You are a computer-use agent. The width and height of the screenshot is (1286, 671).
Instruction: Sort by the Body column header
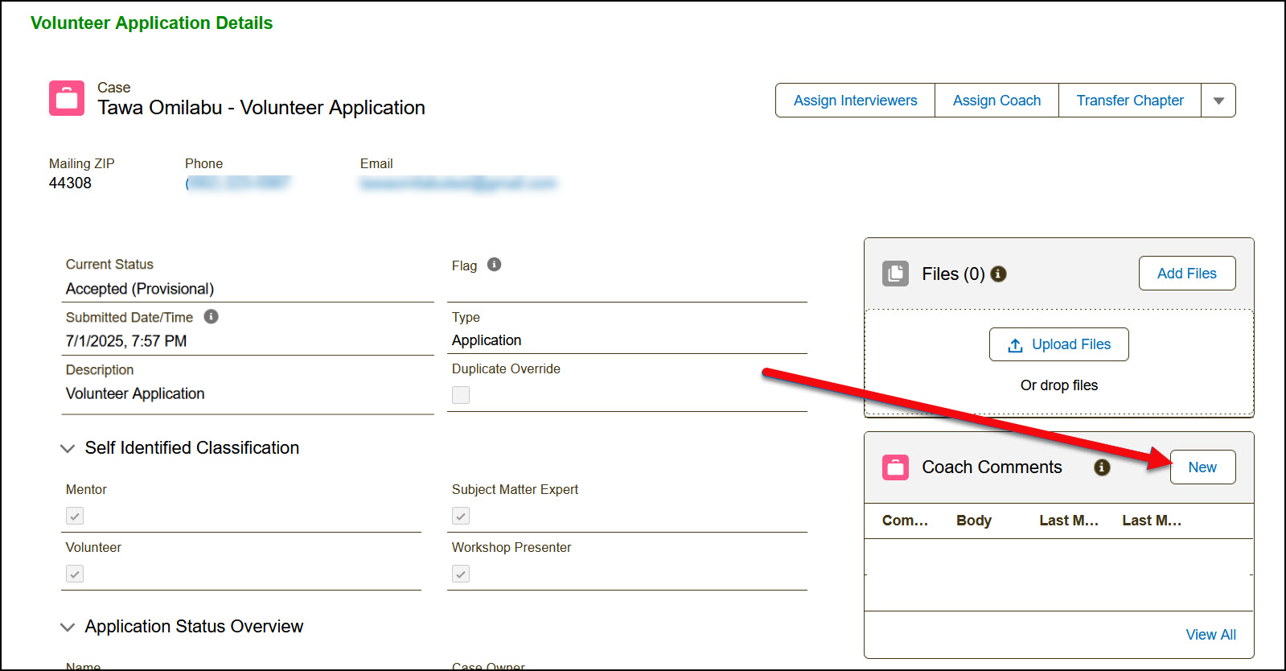(974, 521)
